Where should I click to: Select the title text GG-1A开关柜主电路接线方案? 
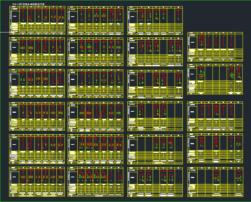coord(29,4)
